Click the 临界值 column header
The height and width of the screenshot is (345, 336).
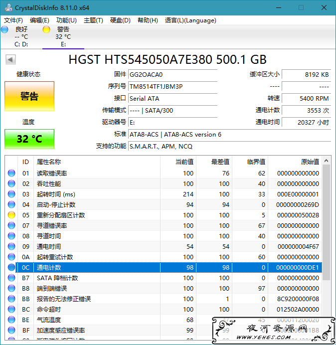tap(250, 162)
